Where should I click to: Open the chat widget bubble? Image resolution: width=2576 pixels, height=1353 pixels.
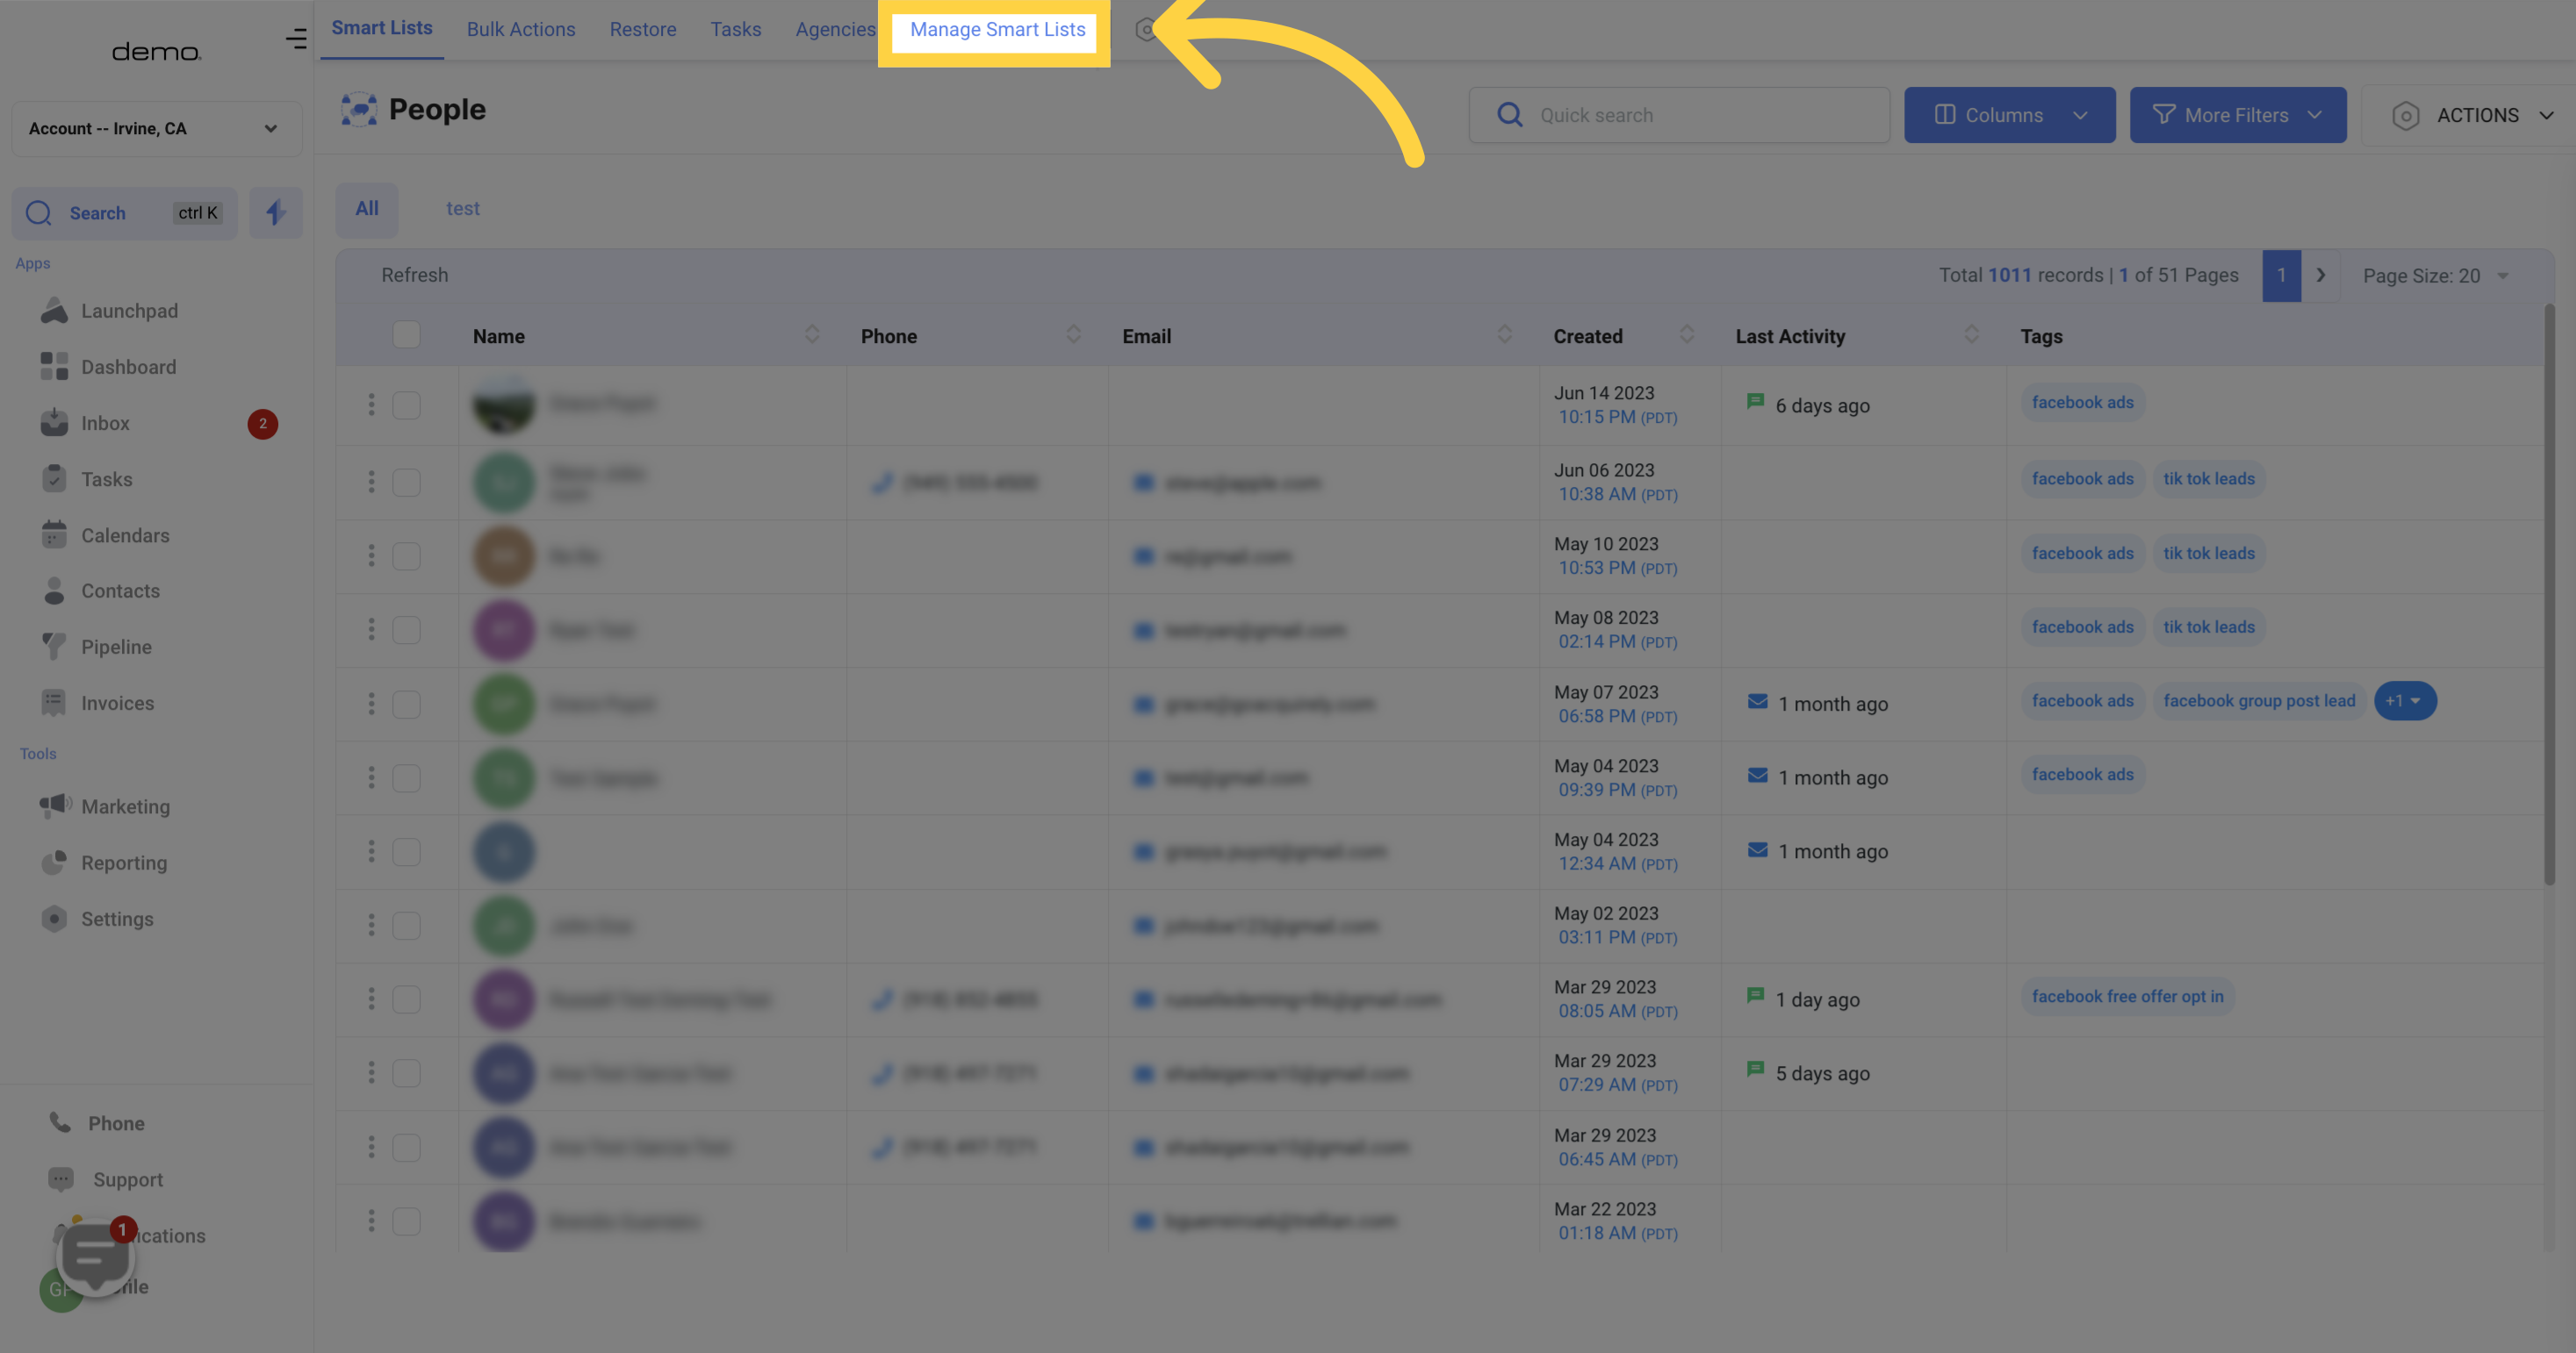[95, 1256]
